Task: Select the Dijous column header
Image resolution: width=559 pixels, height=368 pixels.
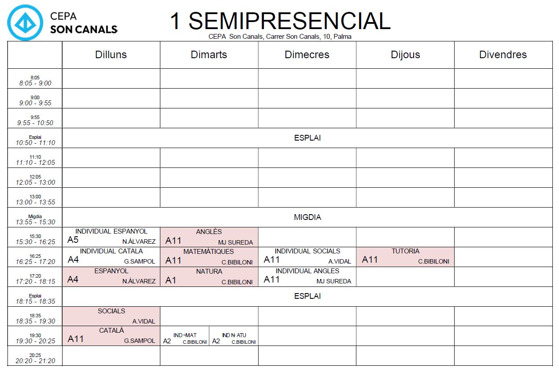Action: pyautogui.click(x=405, y=55)
